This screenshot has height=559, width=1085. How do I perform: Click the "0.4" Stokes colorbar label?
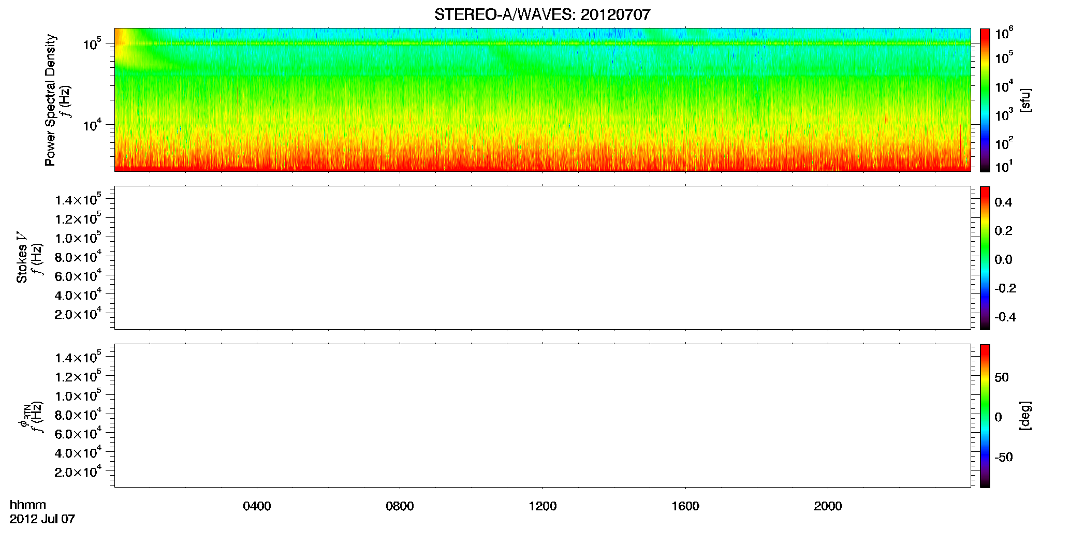tap(1003, 202)
